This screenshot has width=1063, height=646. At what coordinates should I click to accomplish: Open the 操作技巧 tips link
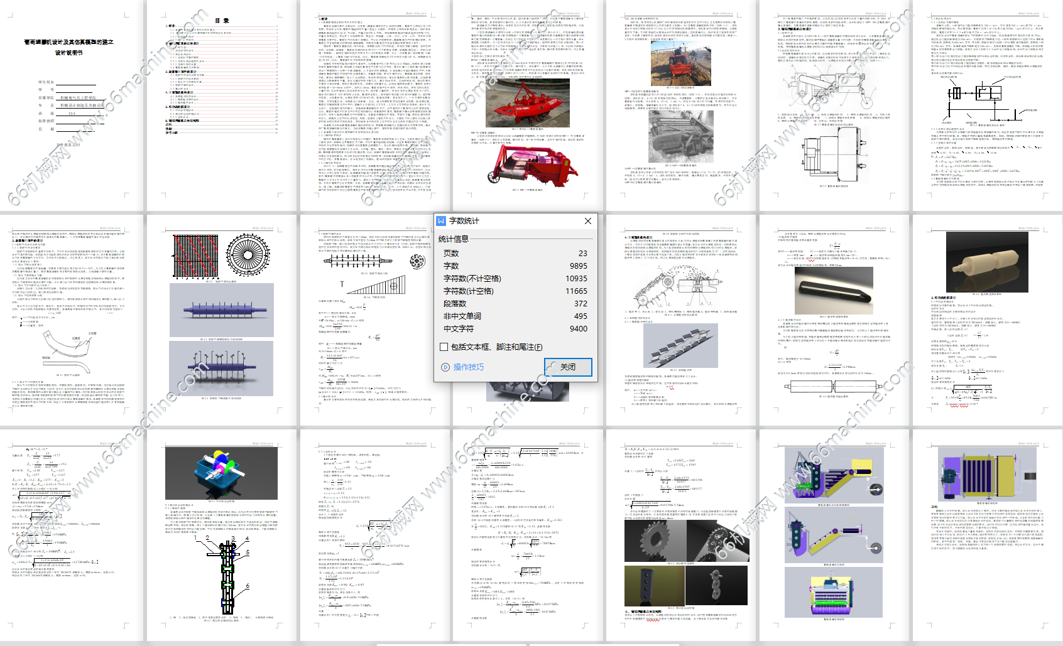(468, 367)
